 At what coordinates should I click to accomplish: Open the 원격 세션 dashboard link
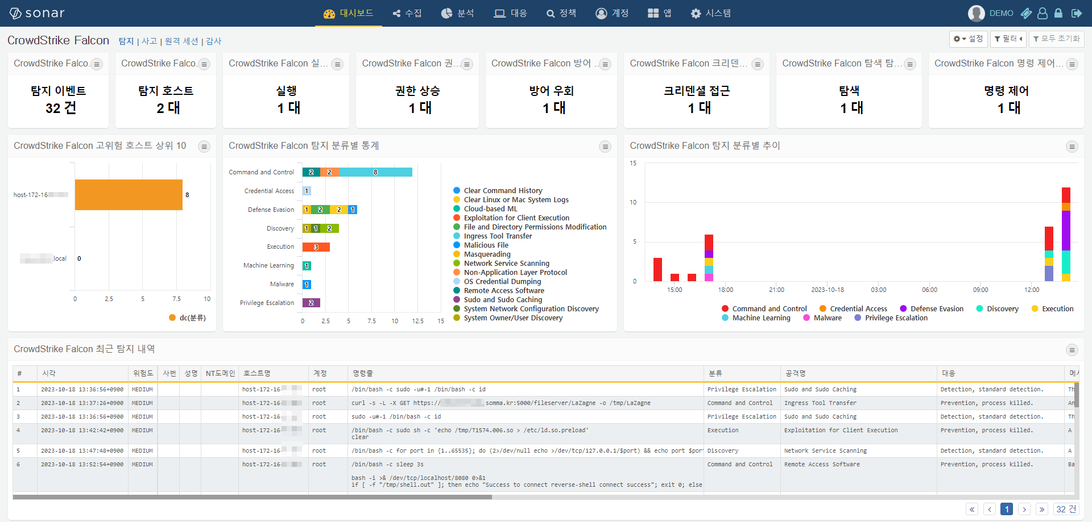click(181, 41)
